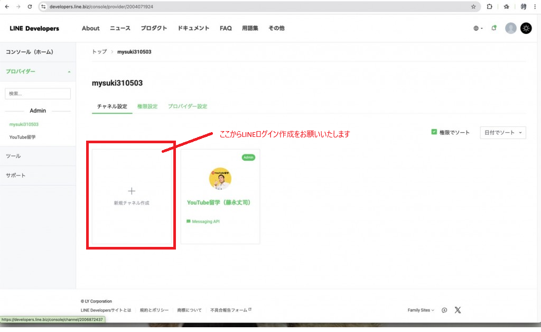
Task: Click the LINE Developers logo
Action: coord(34,29)
